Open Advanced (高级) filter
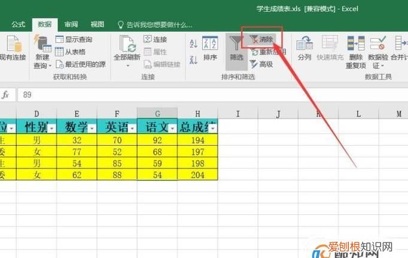This screenshot has height=258, width=408. pyautogui.click(x=261, y=64)
